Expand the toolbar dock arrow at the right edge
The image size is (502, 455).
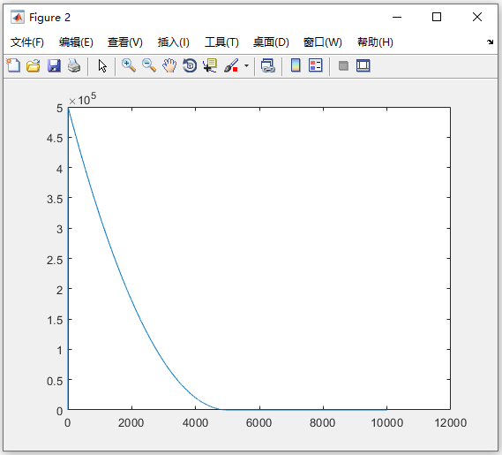pyautogui.click(x=491, y=42)
